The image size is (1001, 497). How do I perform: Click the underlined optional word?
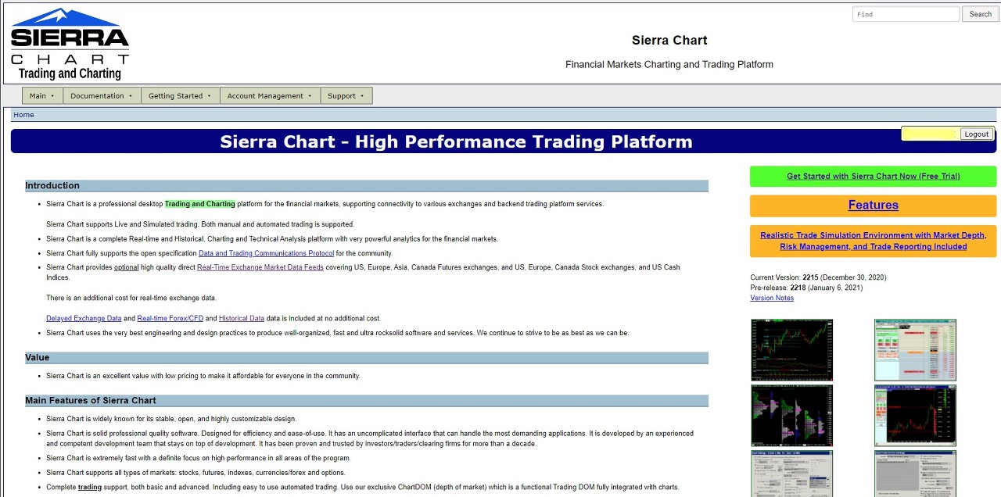(x=126, y=267)
